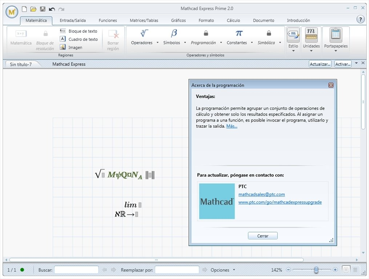Open the Matrices/Tablas ribbon tab
The height and width of the screenshot is (279, 369).
pos(144,20)
